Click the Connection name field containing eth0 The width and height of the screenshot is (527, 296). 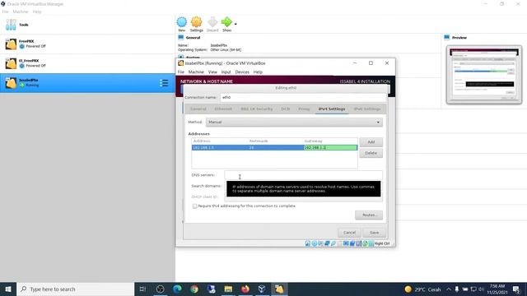303,97
